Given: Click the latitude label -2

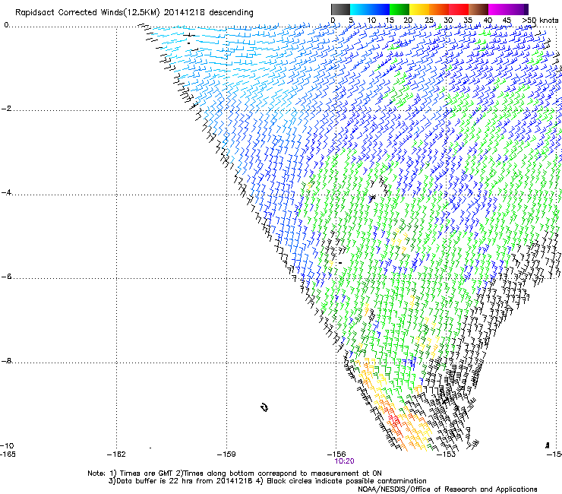Looking at the screenshot, I should tap(6, 109).
